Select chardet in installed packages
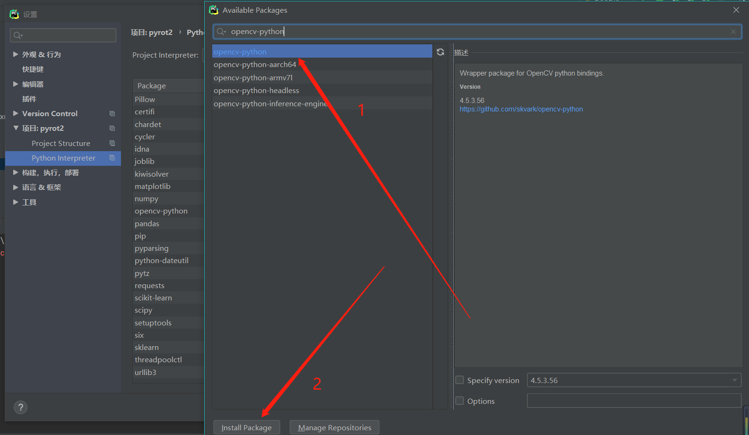749x435 pixels. pos(168,124)
